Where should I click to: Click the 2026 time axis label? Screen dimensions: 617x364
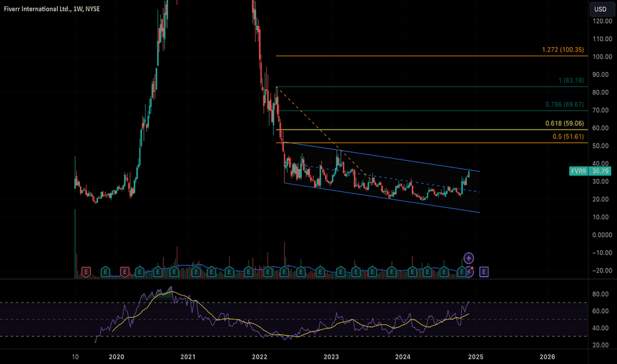point(547,357)
